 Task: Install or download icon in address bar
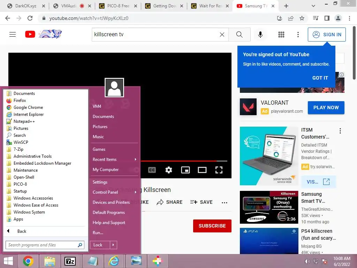(280, 18)
